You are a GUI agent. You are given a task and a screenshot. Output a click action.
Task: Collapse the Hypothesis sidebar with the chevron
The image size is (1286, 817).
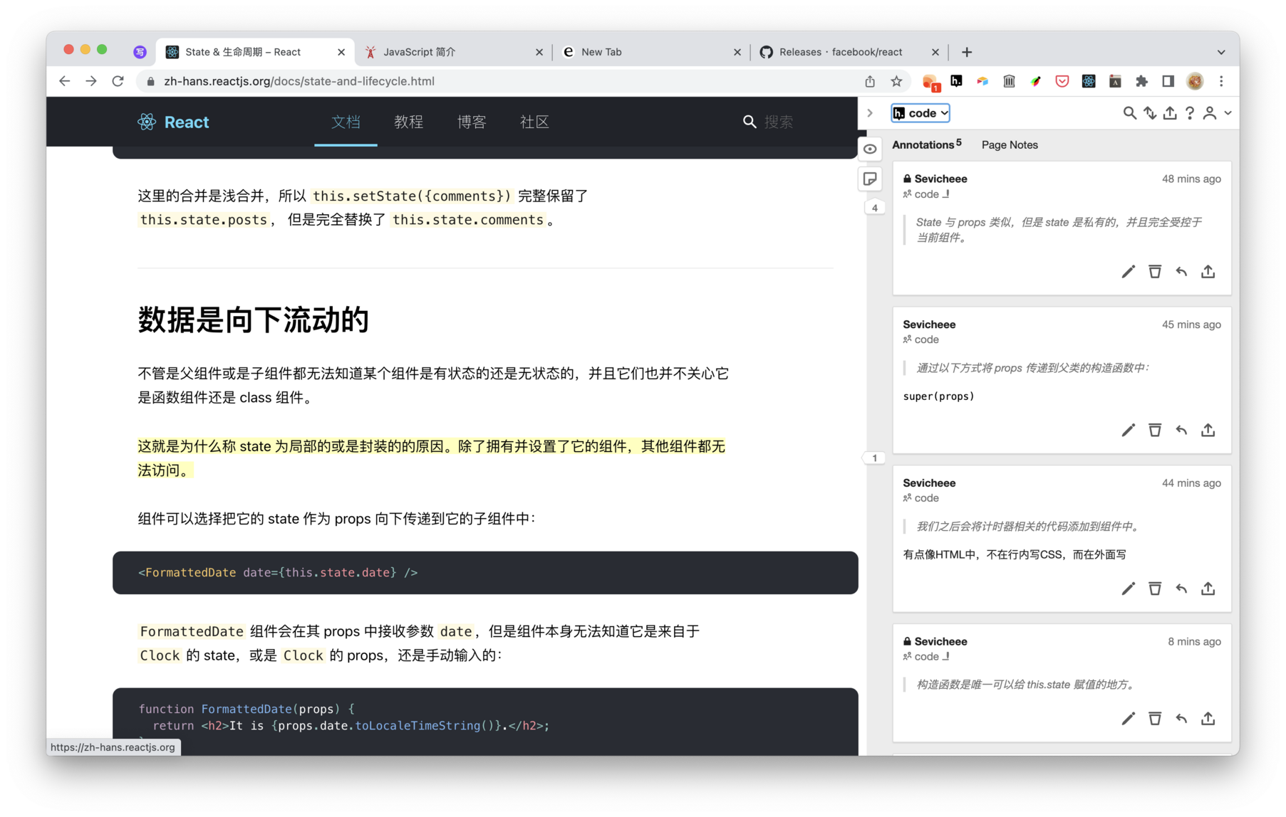870,113
